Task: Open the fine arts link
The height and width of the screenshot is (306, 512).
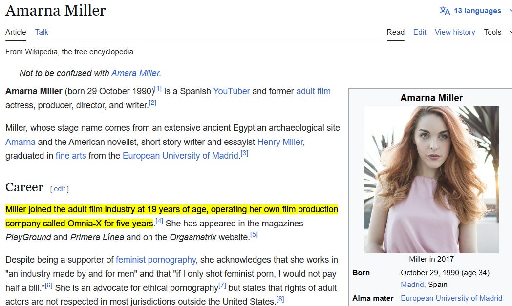Action: click(x=71, y=156)
